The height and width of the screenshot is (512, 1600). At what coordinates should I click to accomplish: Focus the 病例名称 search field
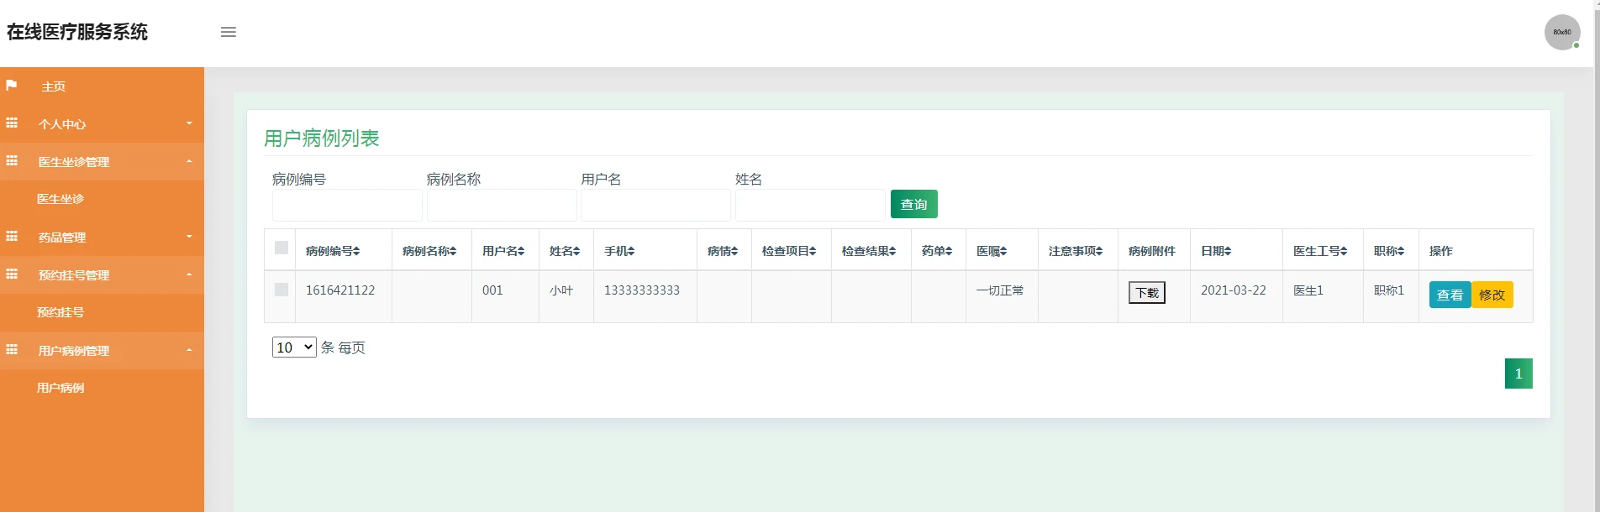[502, 205]
